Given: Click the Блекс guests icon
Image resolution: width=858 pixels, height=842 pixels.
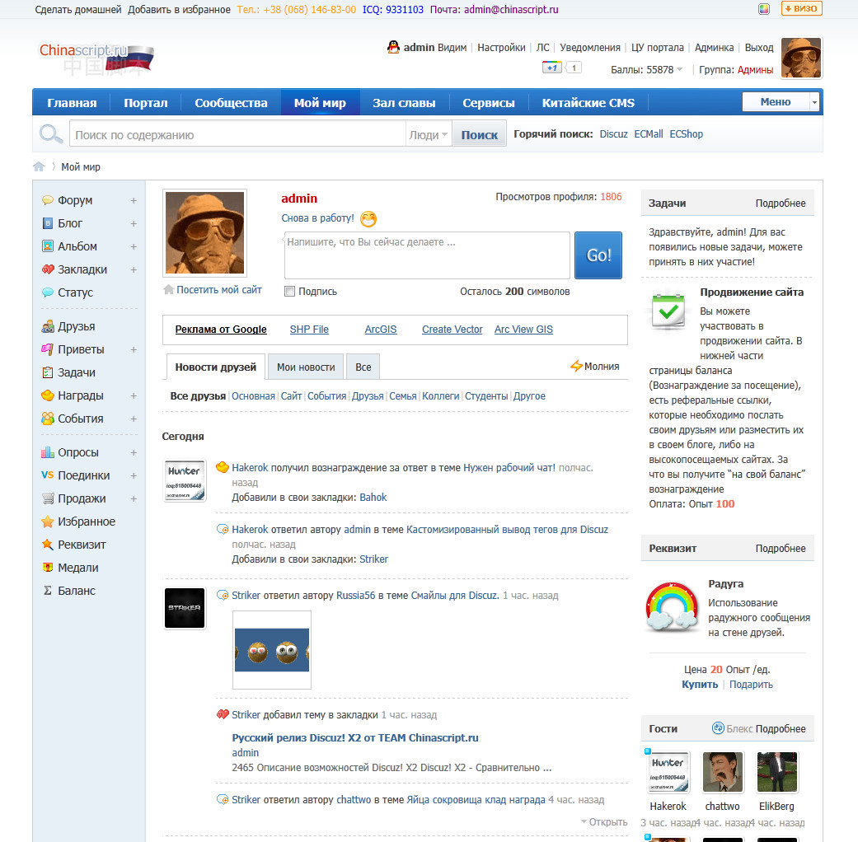Looking at the screenshot, I should 718,727.
